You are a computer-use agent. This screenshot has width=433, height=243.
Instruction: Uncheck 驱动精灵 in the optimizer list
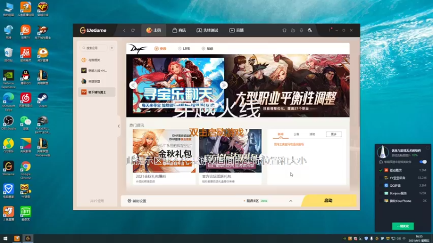tap(380, 170)
